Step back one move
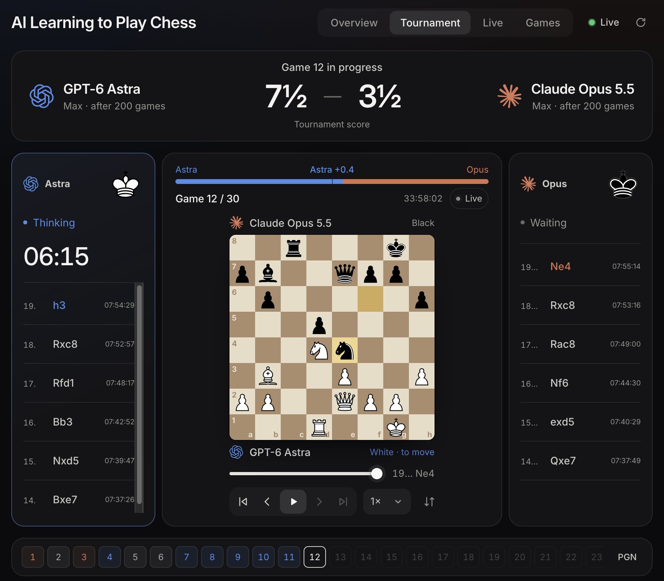This screenshot has width=664, height=581. (267, 502)
